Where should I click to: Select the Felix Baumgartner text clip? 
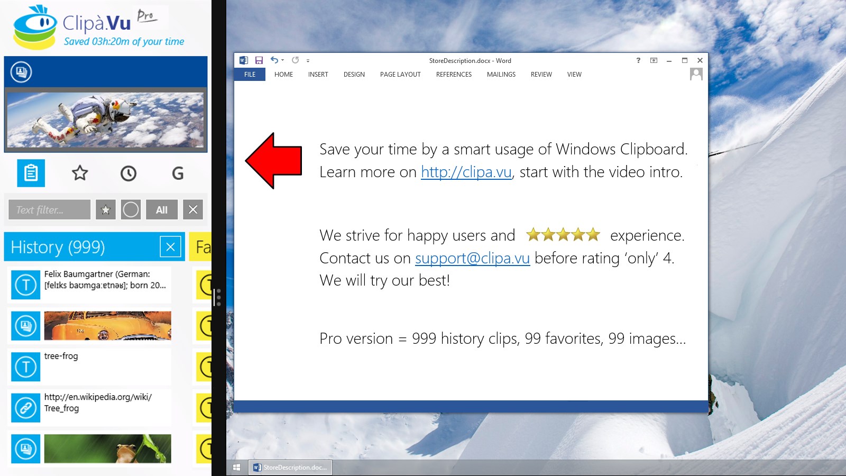105,280
